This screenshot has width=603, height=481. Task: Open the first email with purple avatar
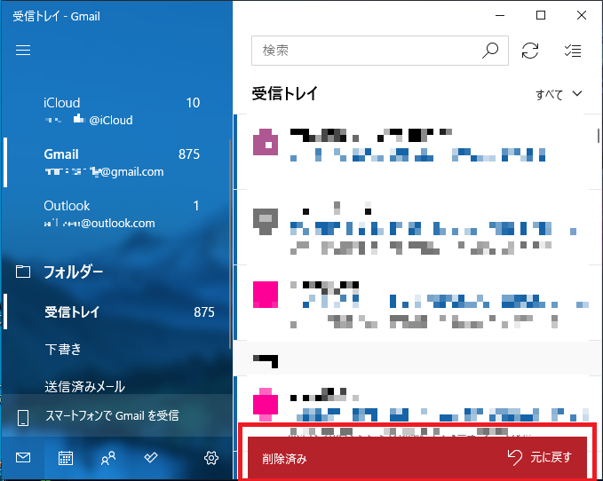coord(417,152)
